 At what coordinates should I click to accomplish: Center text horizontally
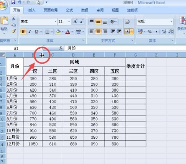pyautogui.click(x=98, y=31)
